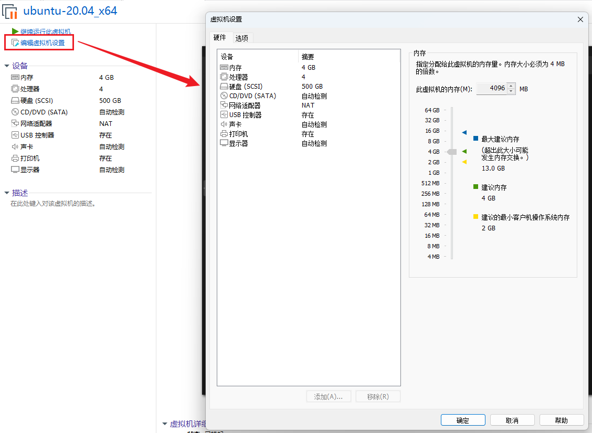Viewport: 592px width, 433px height.
Task: Click 512 MB label on memory scale
Action: (430, 183)
